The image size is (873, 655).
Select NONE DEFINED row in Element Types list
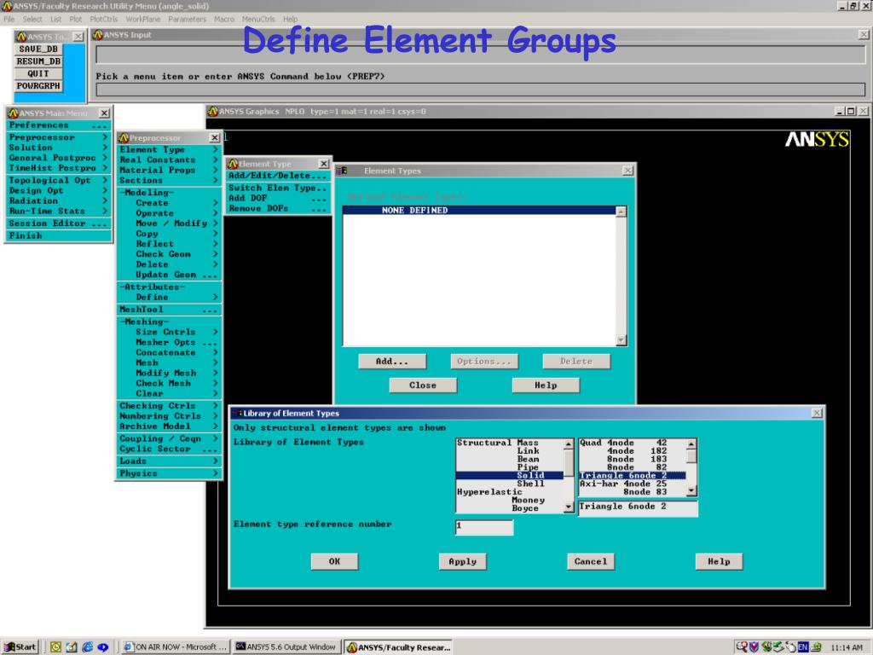pos(479,211)
